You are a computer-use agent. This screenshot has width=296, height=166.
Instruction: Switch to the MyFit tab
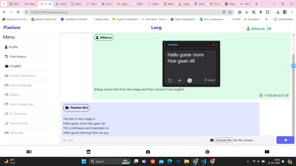(138, 4)
